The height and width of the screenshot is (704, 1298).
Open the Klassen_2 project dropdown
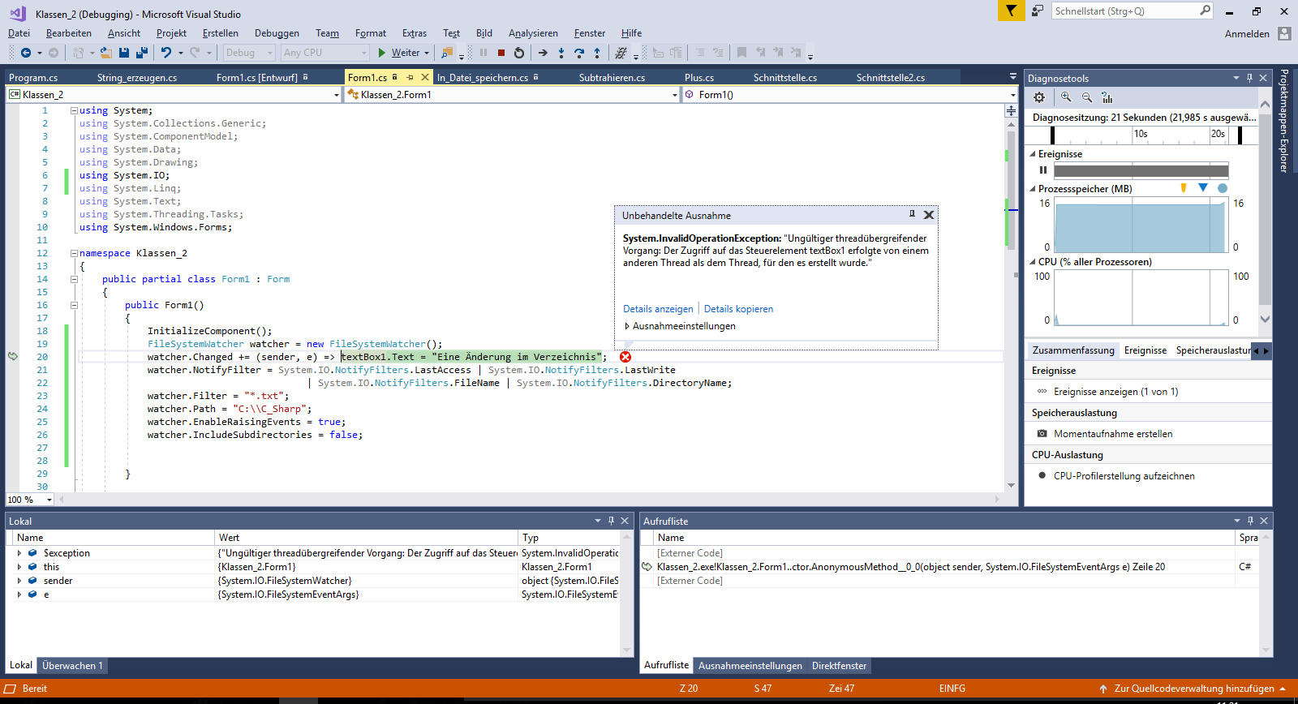click(x=337, y=95)
